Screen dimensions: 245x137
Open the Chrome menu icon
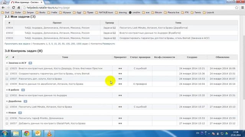pos(242,8)
